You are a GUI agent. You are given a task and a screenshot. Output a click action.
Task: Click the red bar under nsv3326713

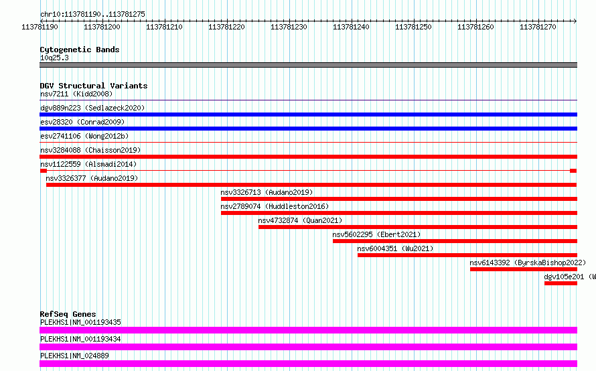[x=399, y=199]
